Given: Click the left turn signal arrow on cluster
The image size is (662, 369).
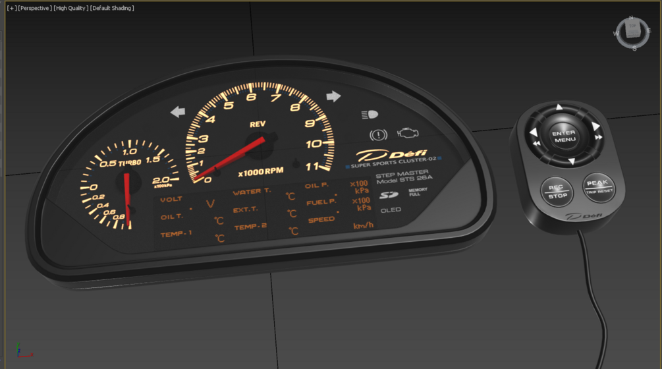Looking at the screenshot, I should tap(178, 112).
